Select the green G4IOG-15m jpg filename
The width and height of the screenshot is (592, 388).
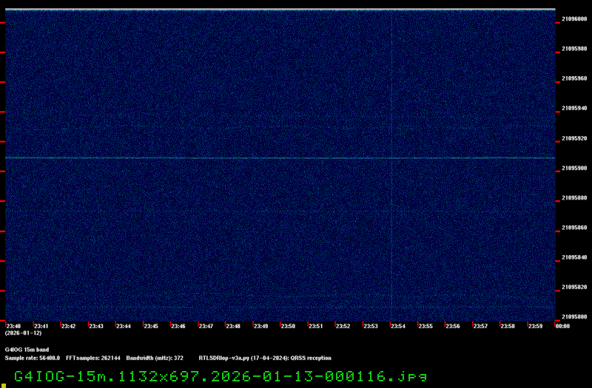coord(221,376)
